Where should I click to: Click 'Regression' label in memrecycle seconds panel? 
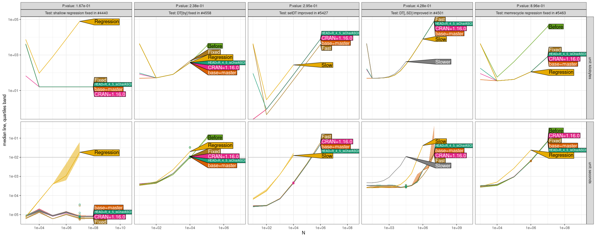click(x=561, y=155)
